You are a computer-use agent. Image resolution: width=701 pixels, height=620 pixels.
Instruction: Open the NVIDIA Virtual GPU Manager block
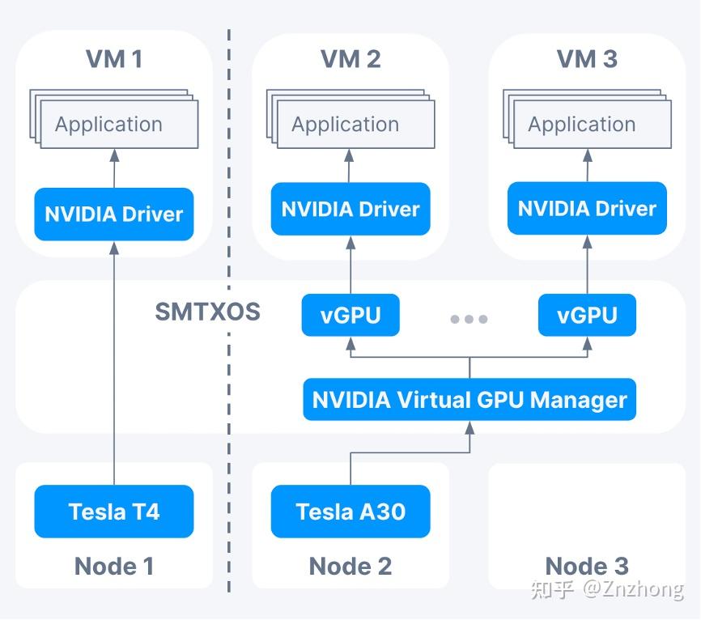[x=468, y=399]
